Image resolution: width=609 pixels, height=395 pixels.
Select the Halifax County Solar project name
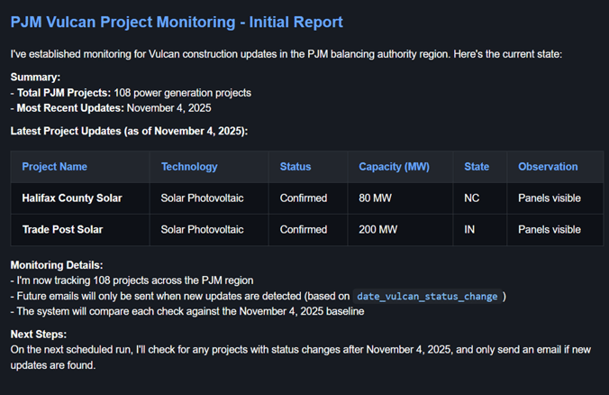(72, 198)
